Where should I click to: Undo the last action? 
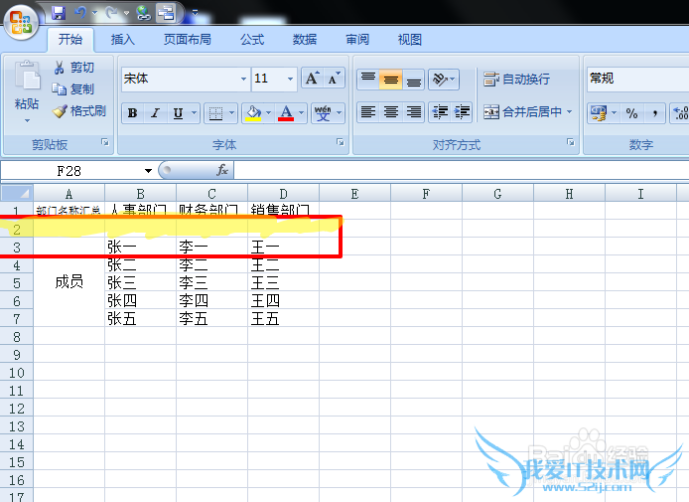[80, 13]
